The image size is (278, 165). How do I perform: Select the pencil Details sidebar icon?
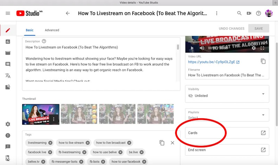[x=8, y=30]
